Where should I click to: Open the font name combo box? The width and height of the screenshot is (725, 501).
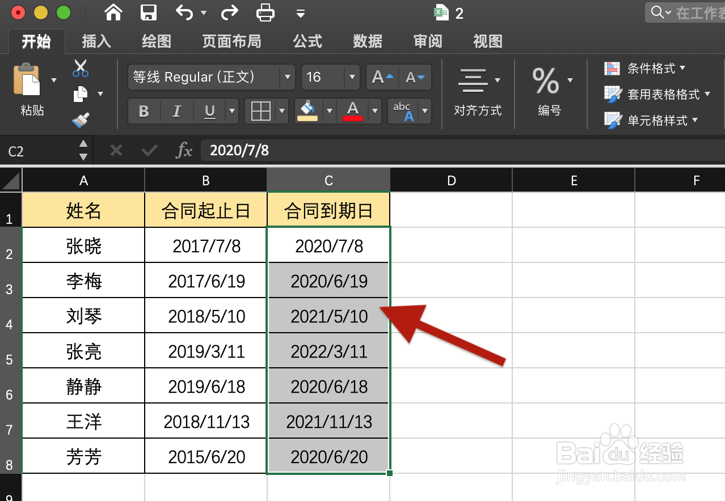coord(211,77)
